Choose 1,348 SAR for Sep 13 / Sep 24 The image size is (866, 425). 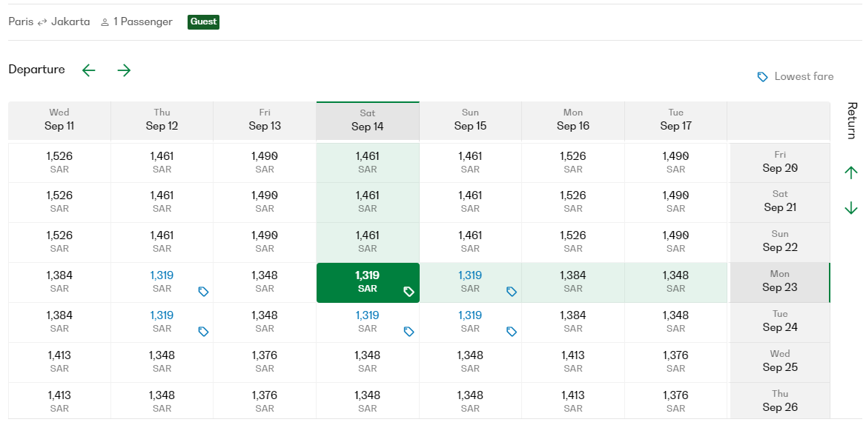(x=265, y=322)
